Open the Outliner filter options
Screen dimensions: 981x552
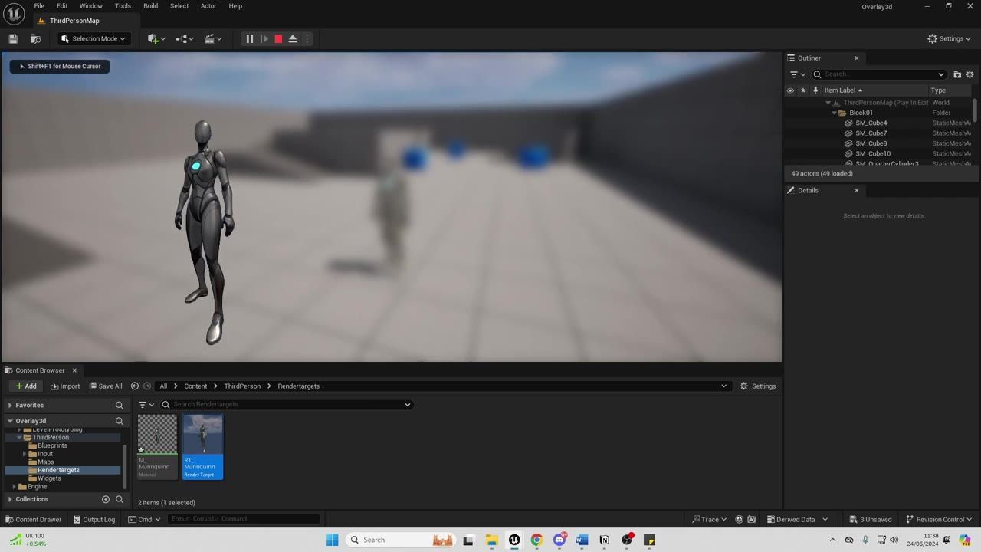point(797,74)
